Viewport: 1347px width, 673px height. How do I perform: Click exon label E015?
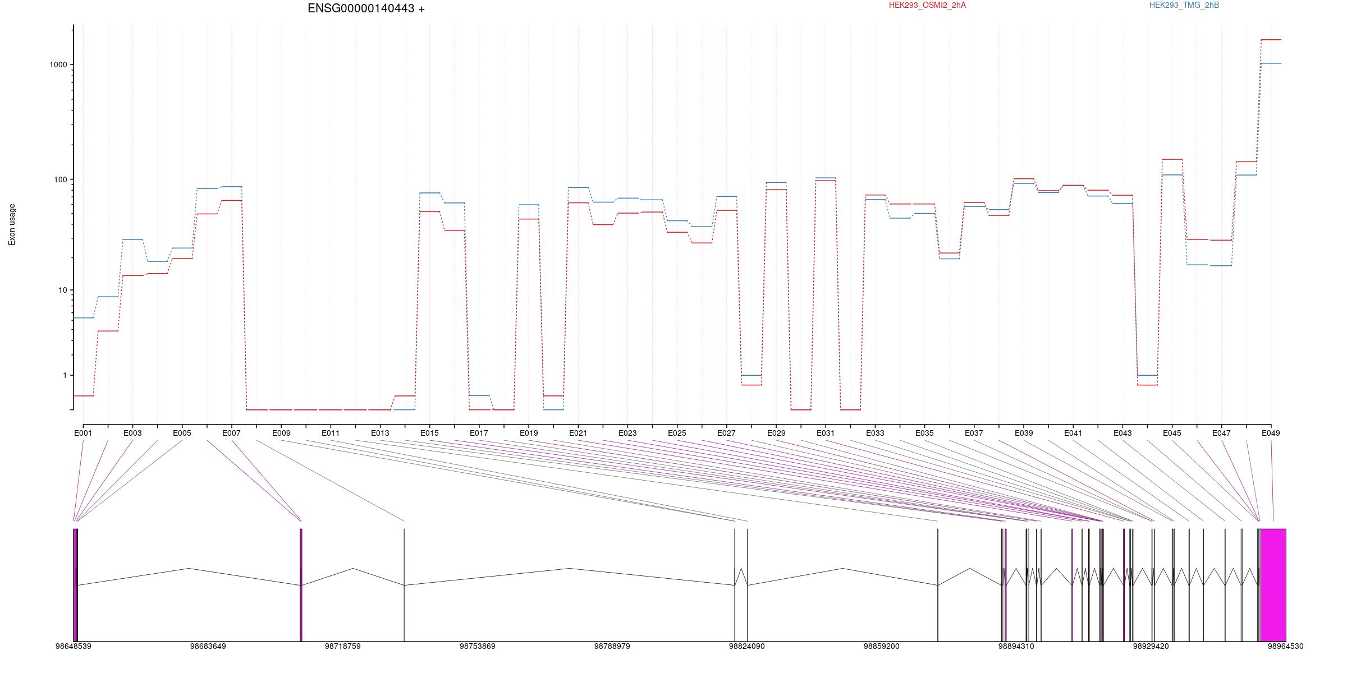429,433
